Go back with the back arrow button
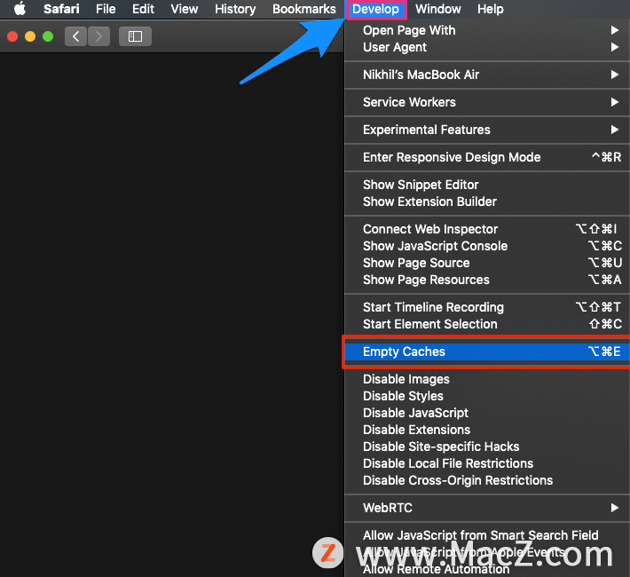This screenshot has width=630, height=577. pos(76,36)
